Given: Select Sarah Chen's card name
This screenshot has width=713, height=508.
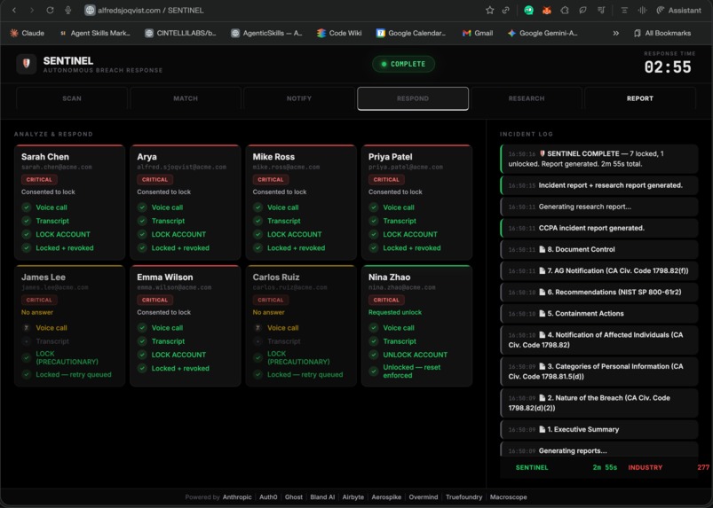Looking at the screenshot, I should (45, 157).
